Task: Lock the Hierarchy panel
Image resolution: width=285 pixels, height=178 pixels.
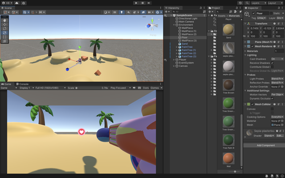Action: (201, 8)
